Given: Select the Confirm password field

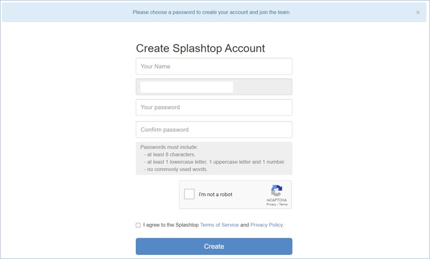Looking at the screenshot, I should pos(214,130).
